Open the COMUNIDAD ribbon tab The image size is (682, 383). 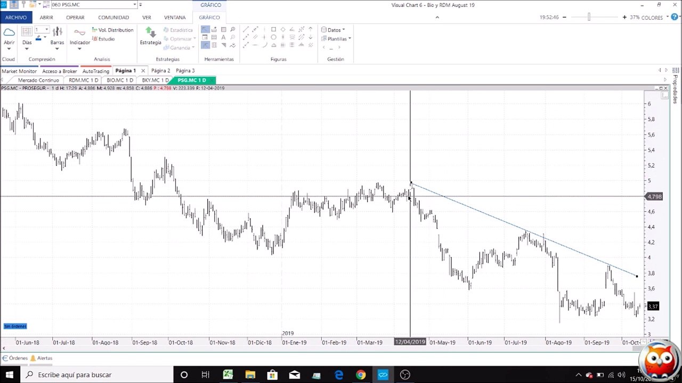pos(113,18)
